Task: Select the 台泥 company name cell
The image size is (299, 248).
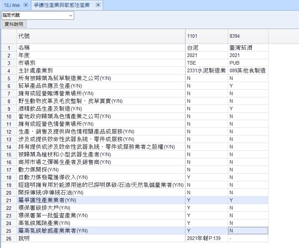Action: (x=206, y=48)
